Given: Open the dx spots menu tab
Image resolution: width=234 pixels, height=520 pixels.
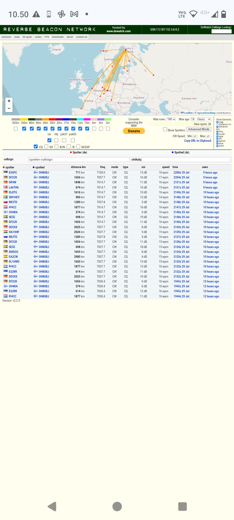Looking at the screenshot, I should point(27,37).
